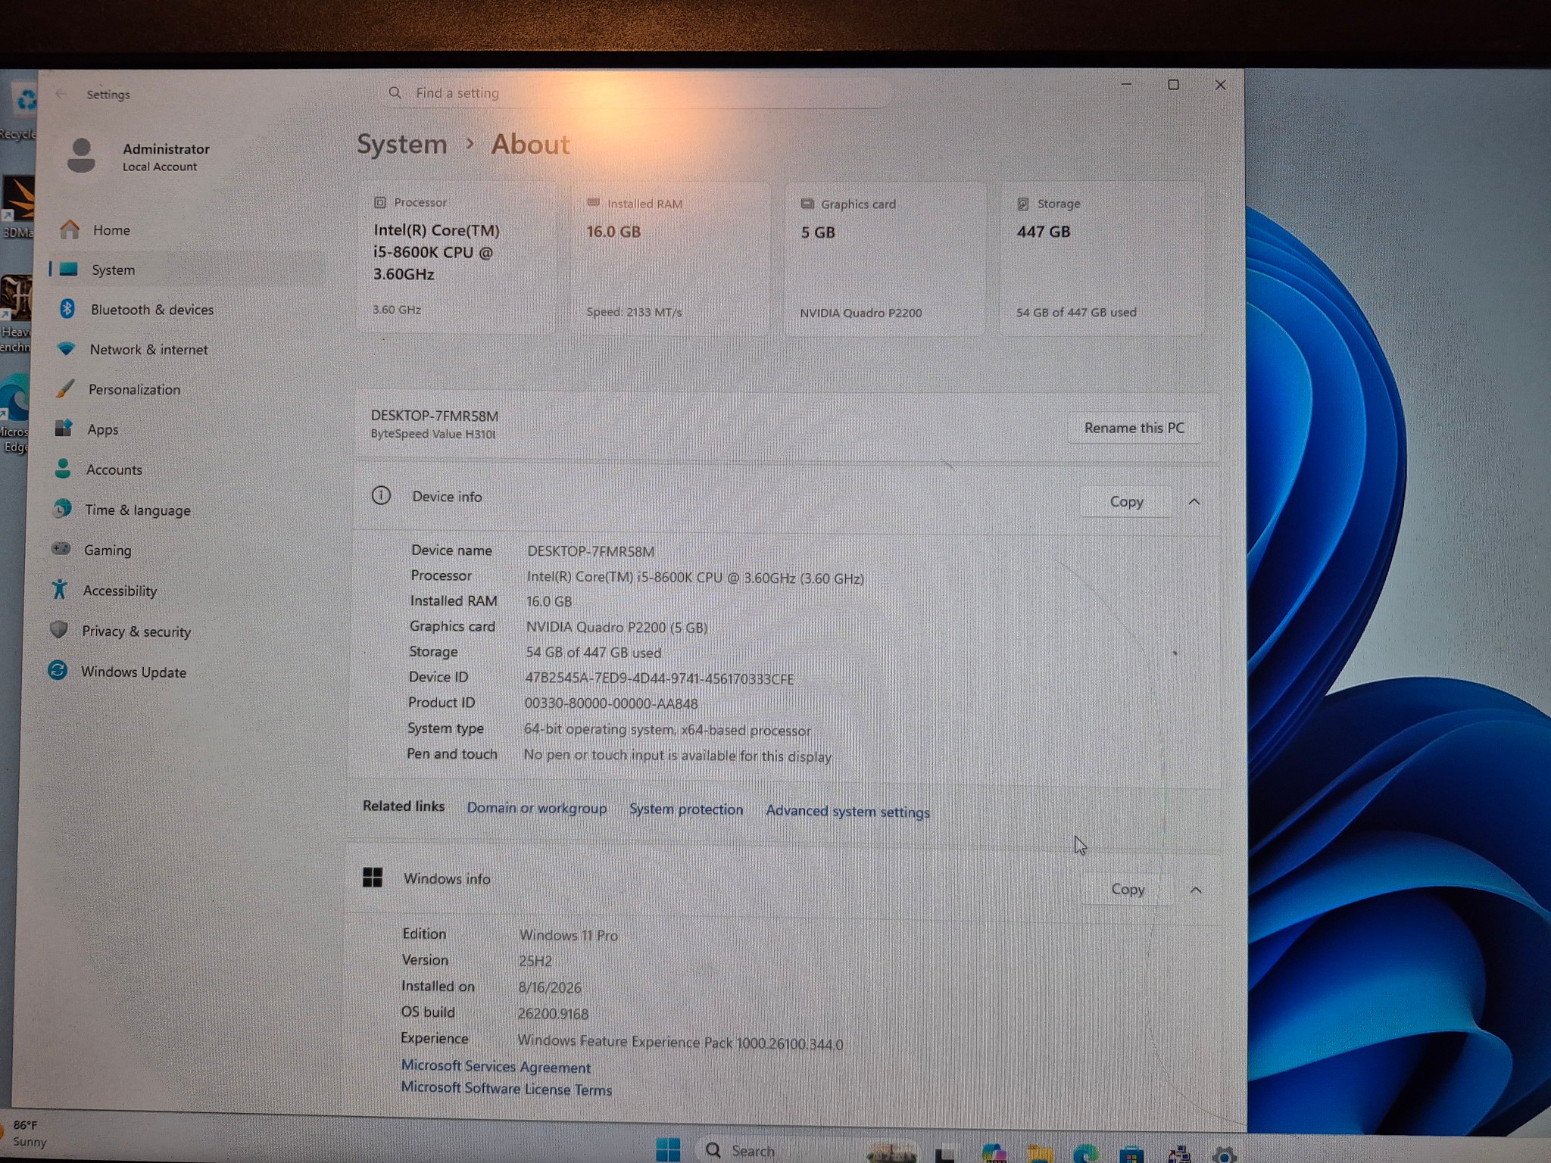Screen dimensions: 1551x1163
Task: Open the Home settings page
Action: pos(111,230)
